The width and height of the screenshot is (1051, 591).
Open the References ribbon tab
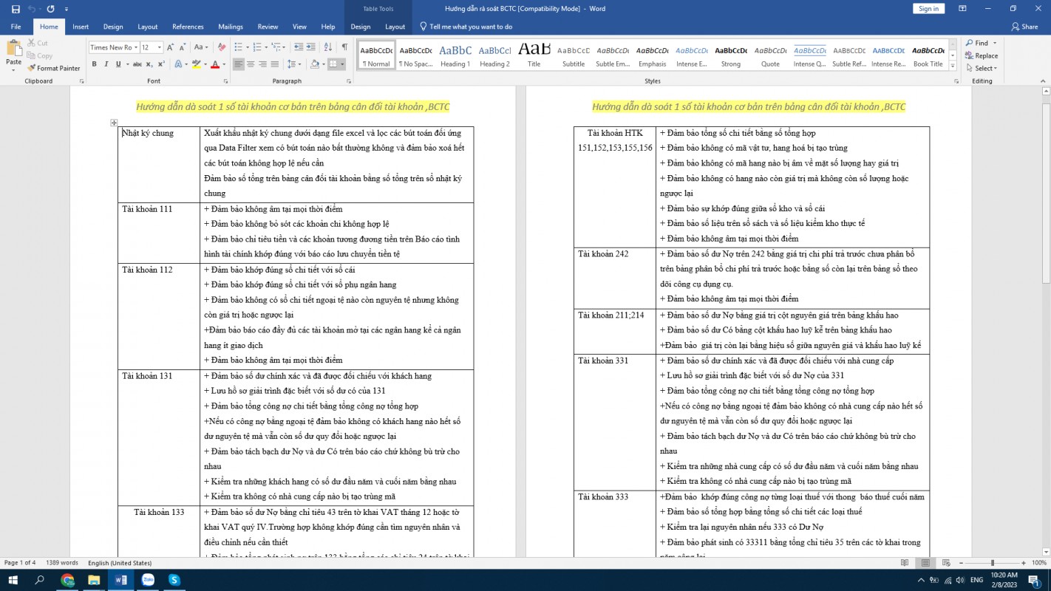point(188,27)
